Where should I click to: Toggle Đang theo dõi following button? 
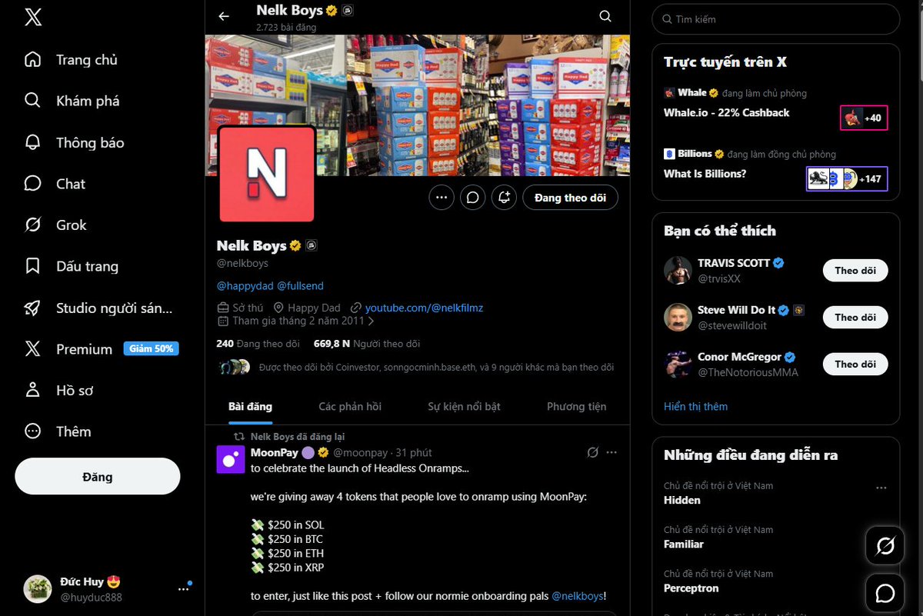pyautogui.click(x=570, y=198)
